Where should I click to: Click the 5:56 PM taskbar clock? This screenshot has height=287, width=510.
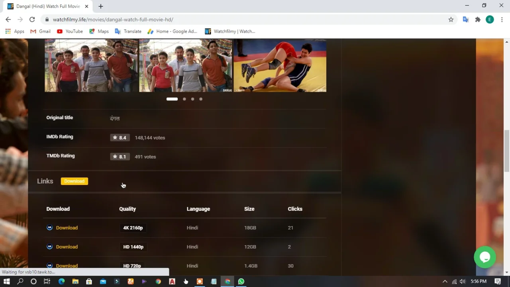click(479, 281)
